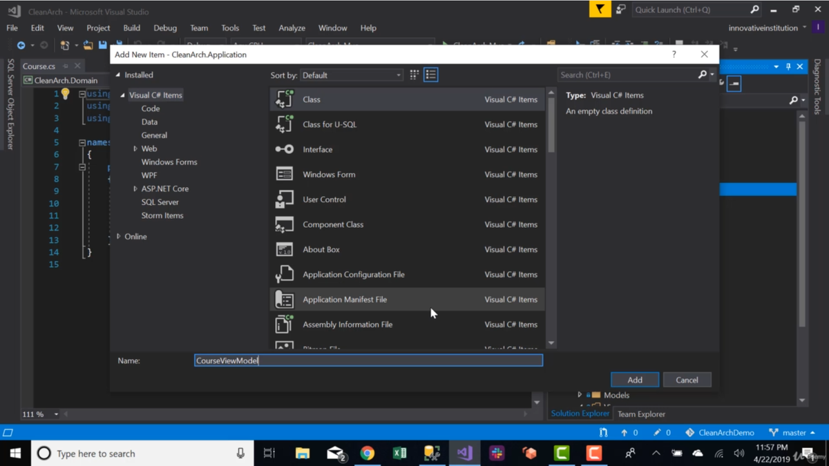
Task: Click the Quick Launch search field
Action: point(691,10)
